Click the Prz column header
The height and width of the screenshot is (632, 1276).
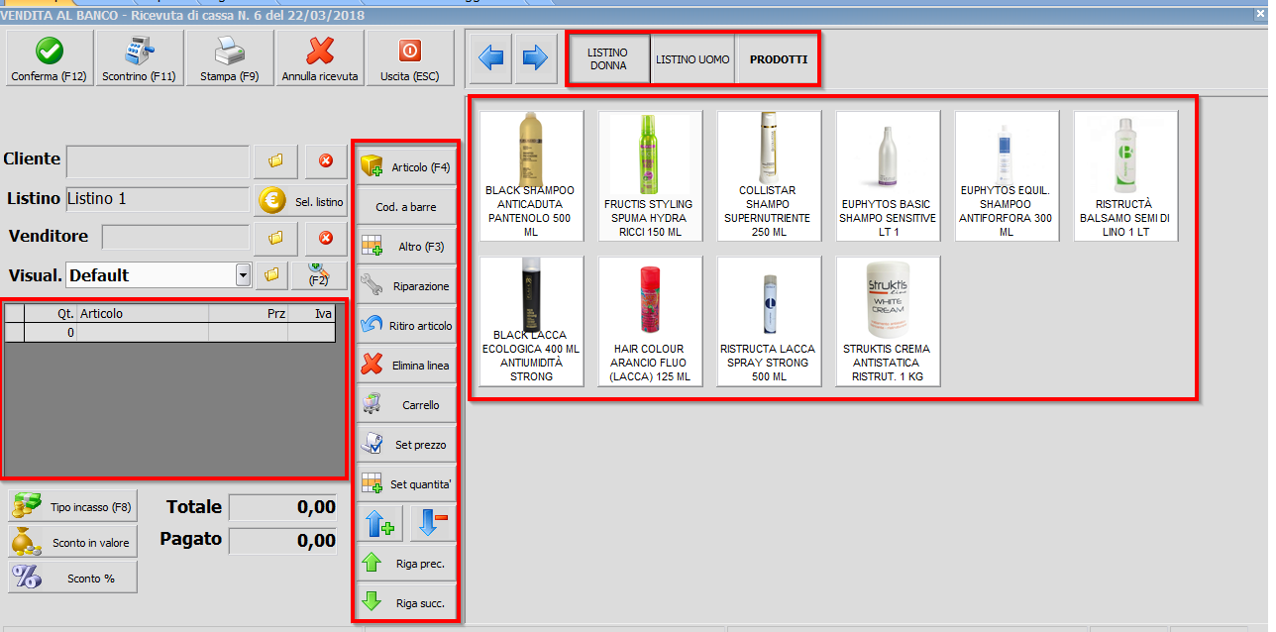249,313
